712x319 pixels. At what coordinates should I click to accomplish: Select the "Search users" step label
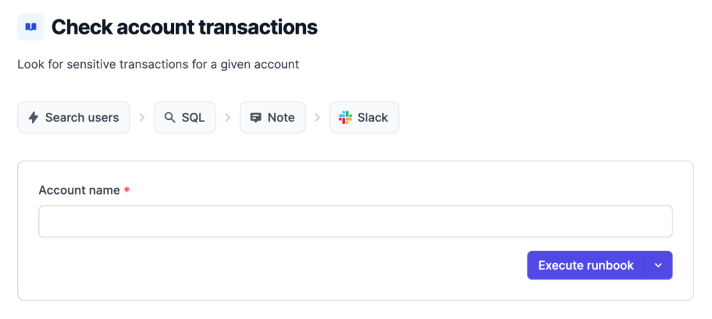point(82,117)
